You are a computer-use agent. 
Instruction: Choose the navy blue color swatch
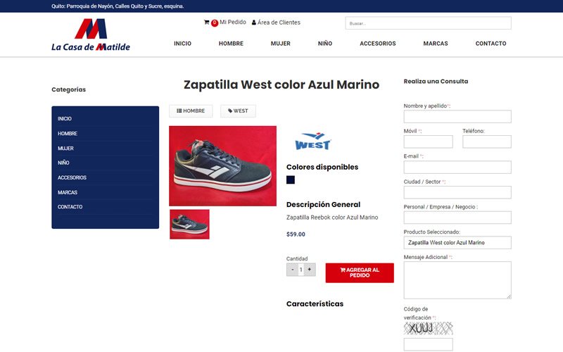[291, 180]
